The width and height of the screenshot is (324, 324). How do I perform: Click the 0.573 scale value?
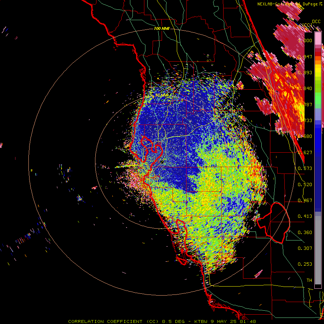click(305, 168)
